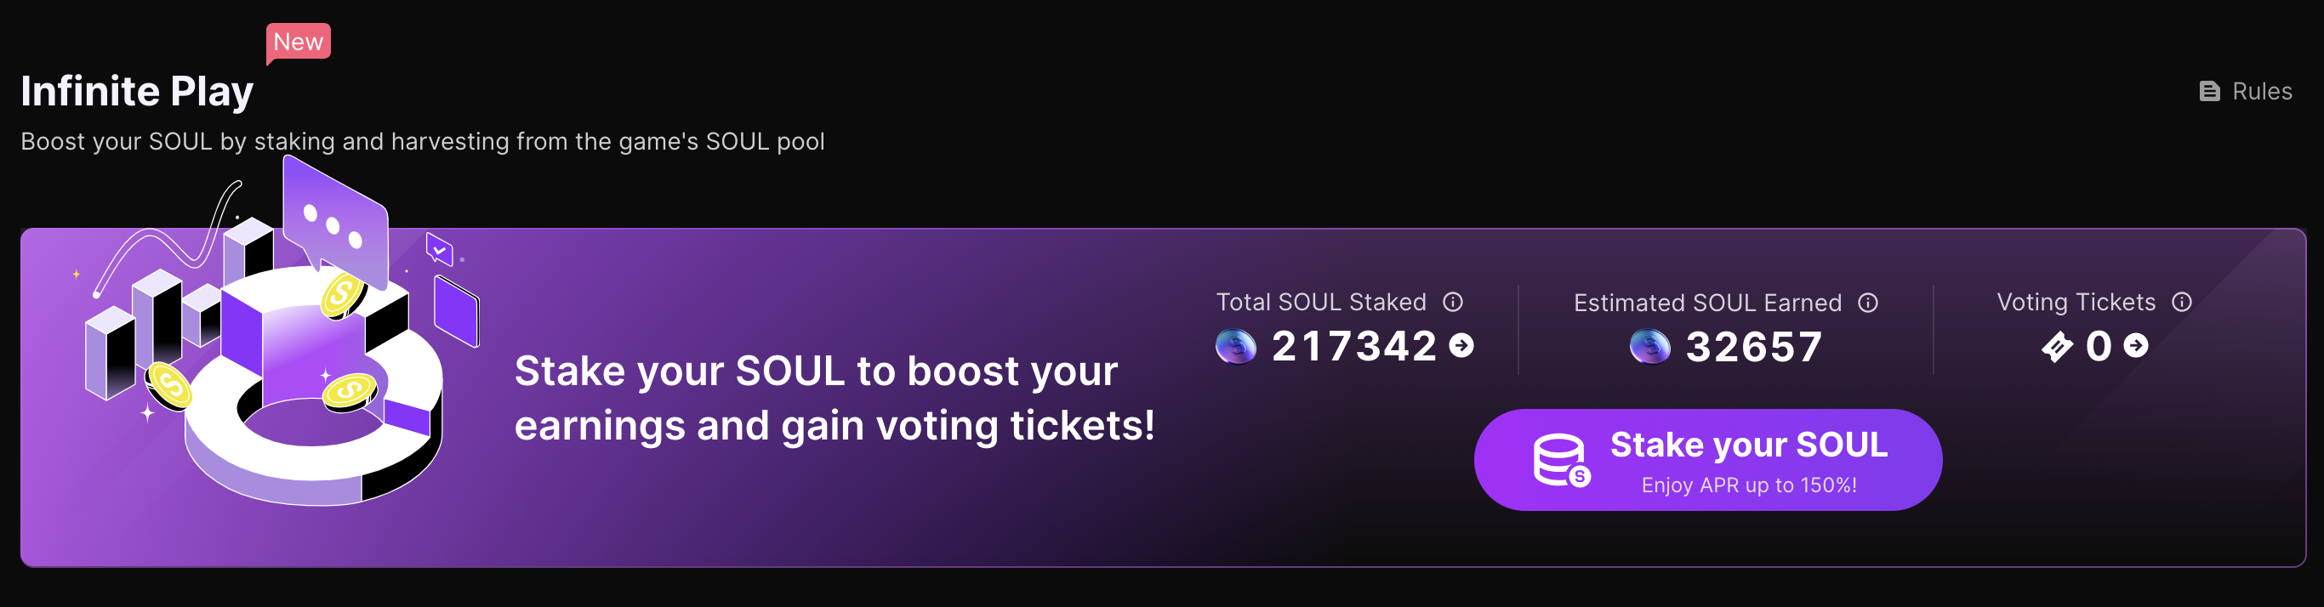2324x607 pixels.
Task: Click the ticket icon beside voting count
Action: pyautogui.click(x=2057, y=346)
